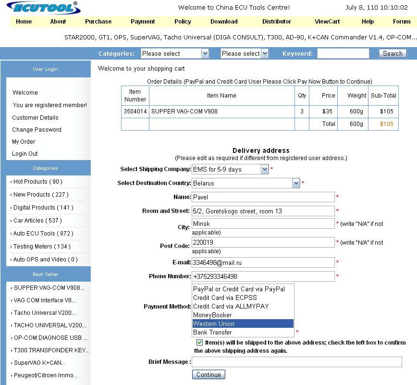417x385 pixels.
Task: Click the Keyword search field
Action: point(343,53)
